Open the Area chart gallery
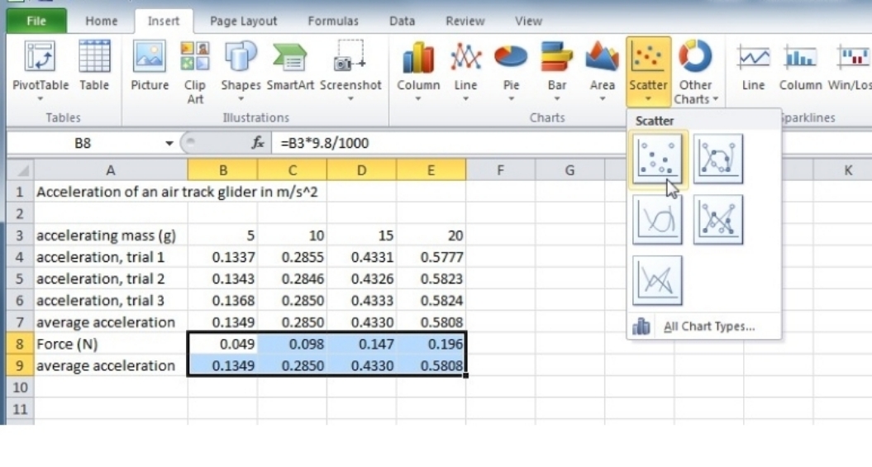Screen dimensions: 872x467 pos(603,71)
